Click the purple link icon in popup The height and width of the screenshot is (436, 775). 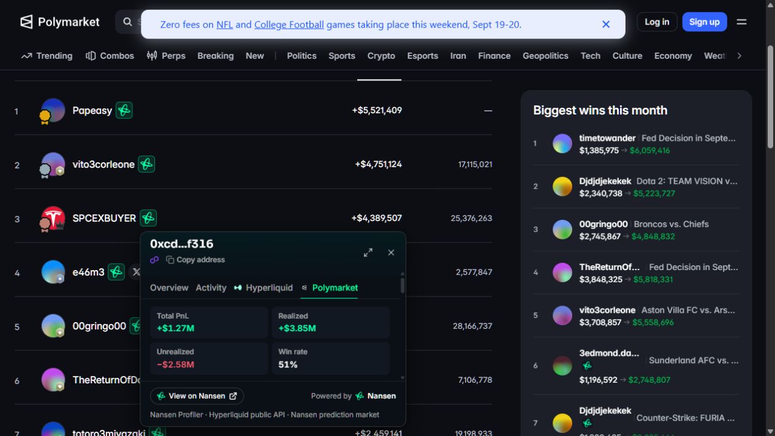click(x=154, y=260)
